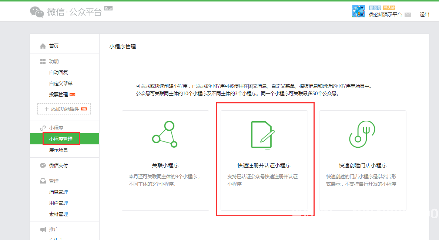439x240 pixels.
Task: Open 首页 home in sidebar
Action: [x=54, y=46]
